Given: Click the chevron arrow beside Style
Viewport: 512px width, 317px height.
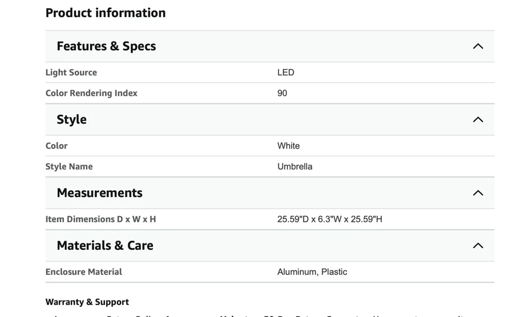Looking at the screenshot, I should tap(478, 120).
